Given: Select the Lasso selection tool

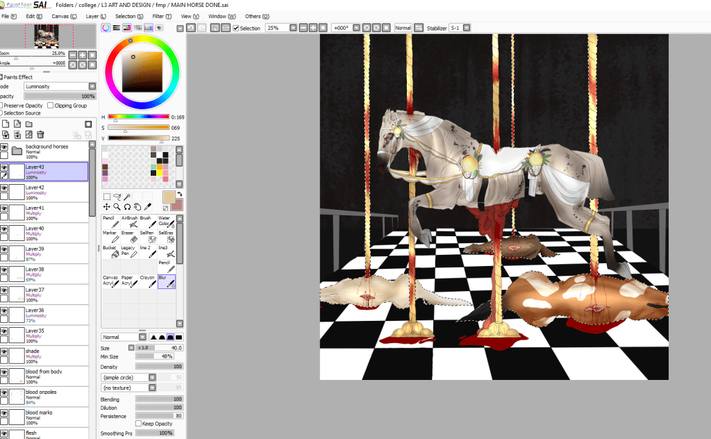Looking at the screenshot, I should (117, 197).
